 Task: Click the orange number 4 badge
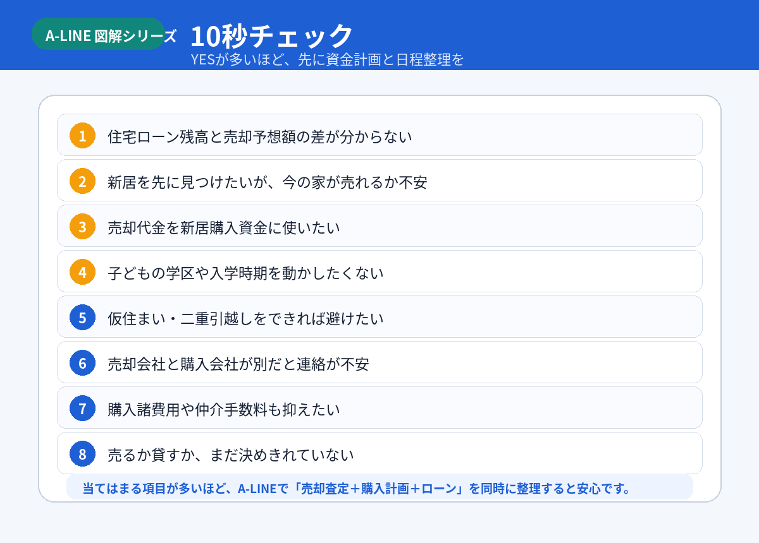point(82,271)
